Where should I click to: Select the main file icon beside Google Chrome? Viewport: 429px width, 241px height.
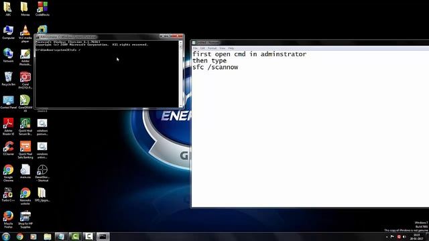(x=25, y=171)
